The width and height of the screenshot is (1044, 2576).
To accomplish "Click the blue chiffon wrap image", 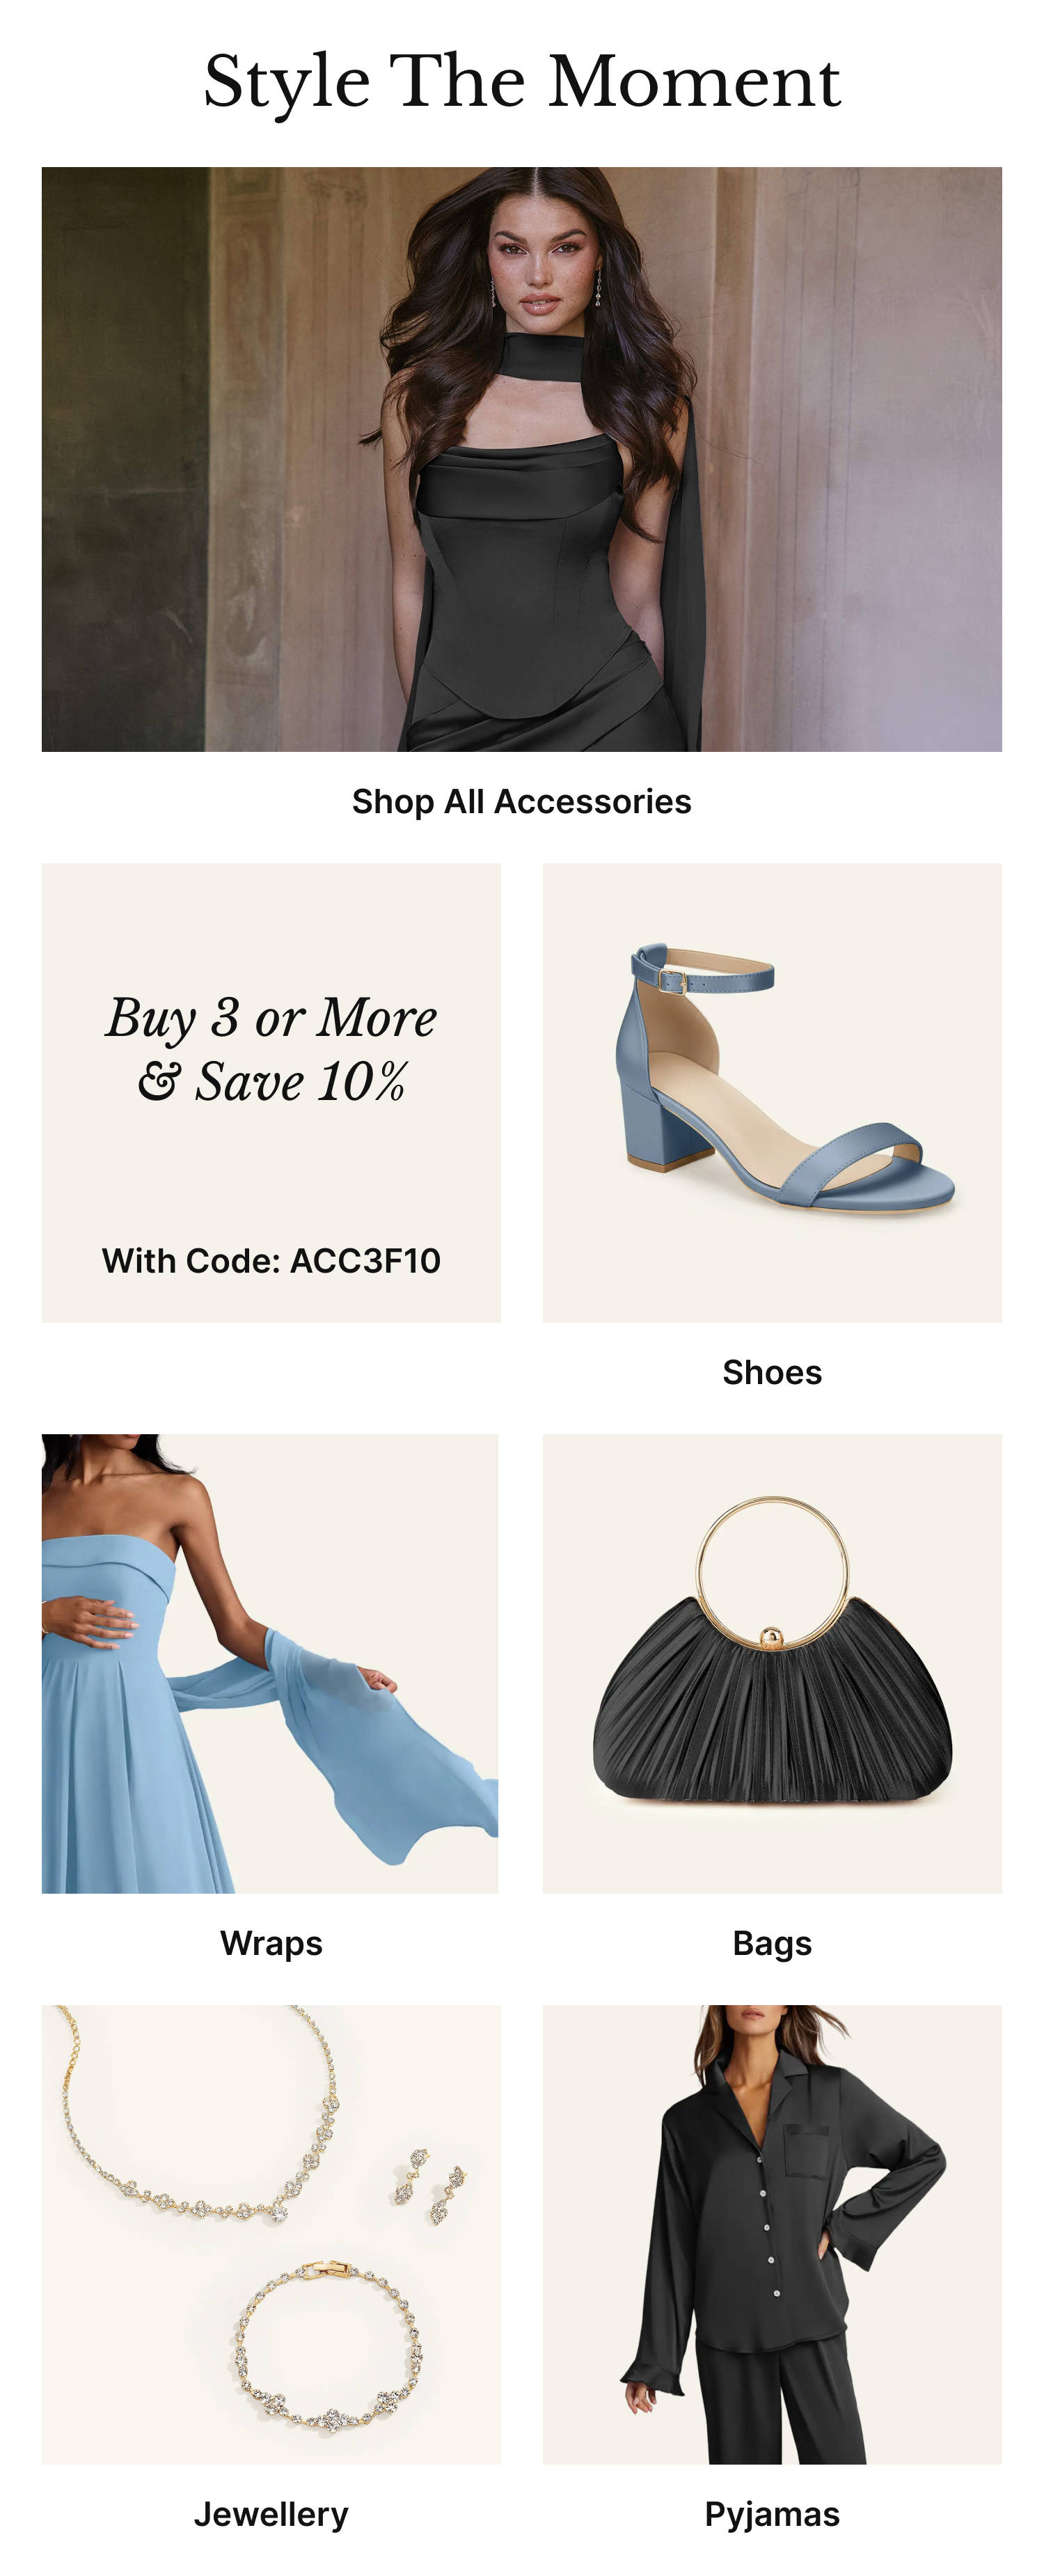I will point(270,1663).
